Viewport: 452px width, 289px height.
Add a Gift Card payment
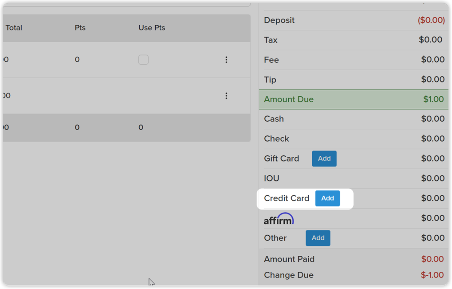324,158
